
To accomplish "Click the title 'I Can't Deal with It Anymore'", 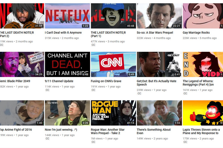I will (x=63, y=33).
